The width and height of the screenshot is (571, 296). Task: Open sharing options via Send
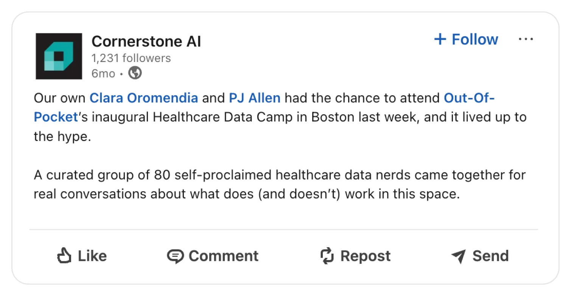[x=480, y=256]
